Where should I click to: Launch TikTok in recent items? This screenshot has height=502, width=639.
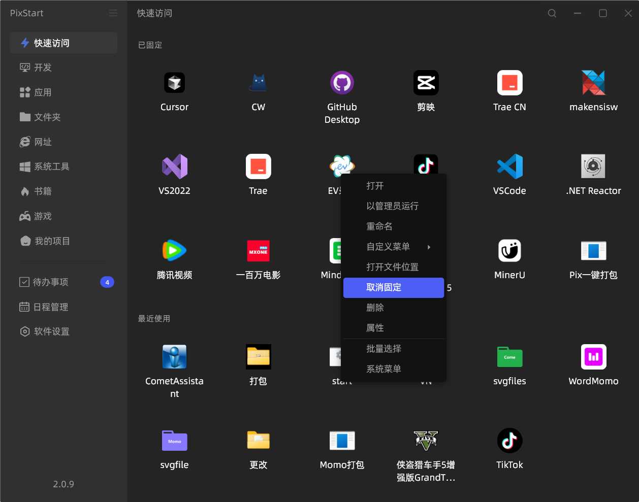[509, 441]
